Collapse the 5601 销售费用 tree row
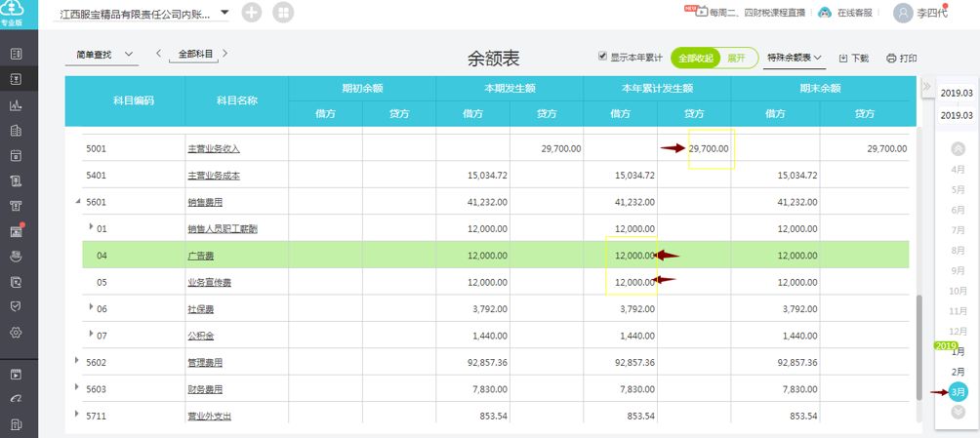The image size is (980, 438). [78, 201]
